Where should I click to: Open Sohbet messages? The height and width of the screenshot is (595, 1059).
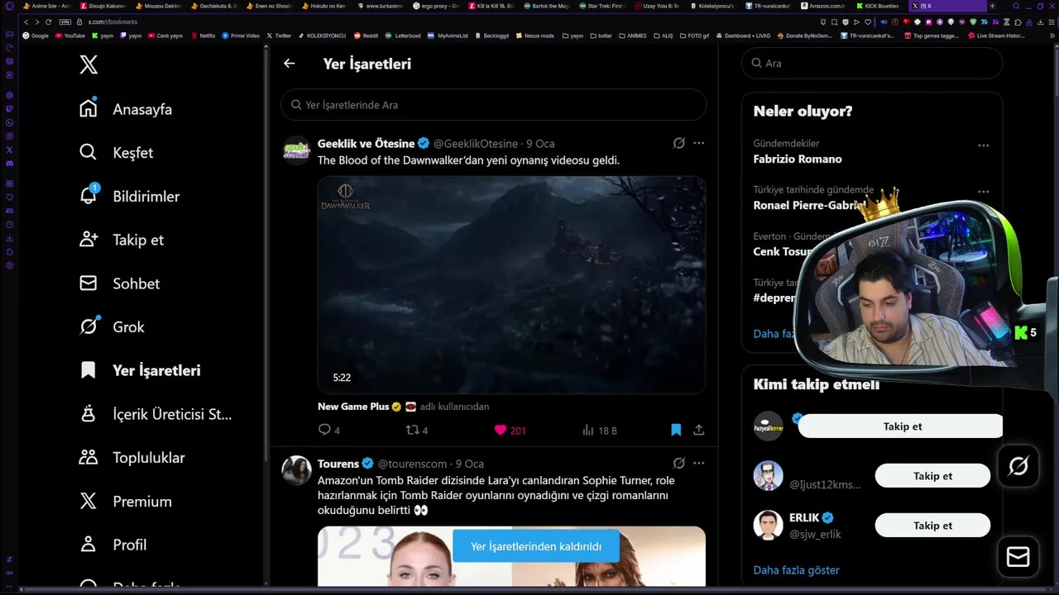(x=119, y=283)
